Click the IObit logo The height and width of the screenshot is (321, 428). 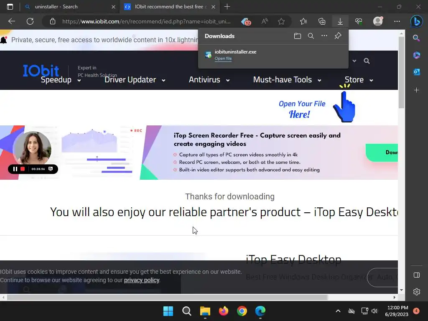coord(41,70)
